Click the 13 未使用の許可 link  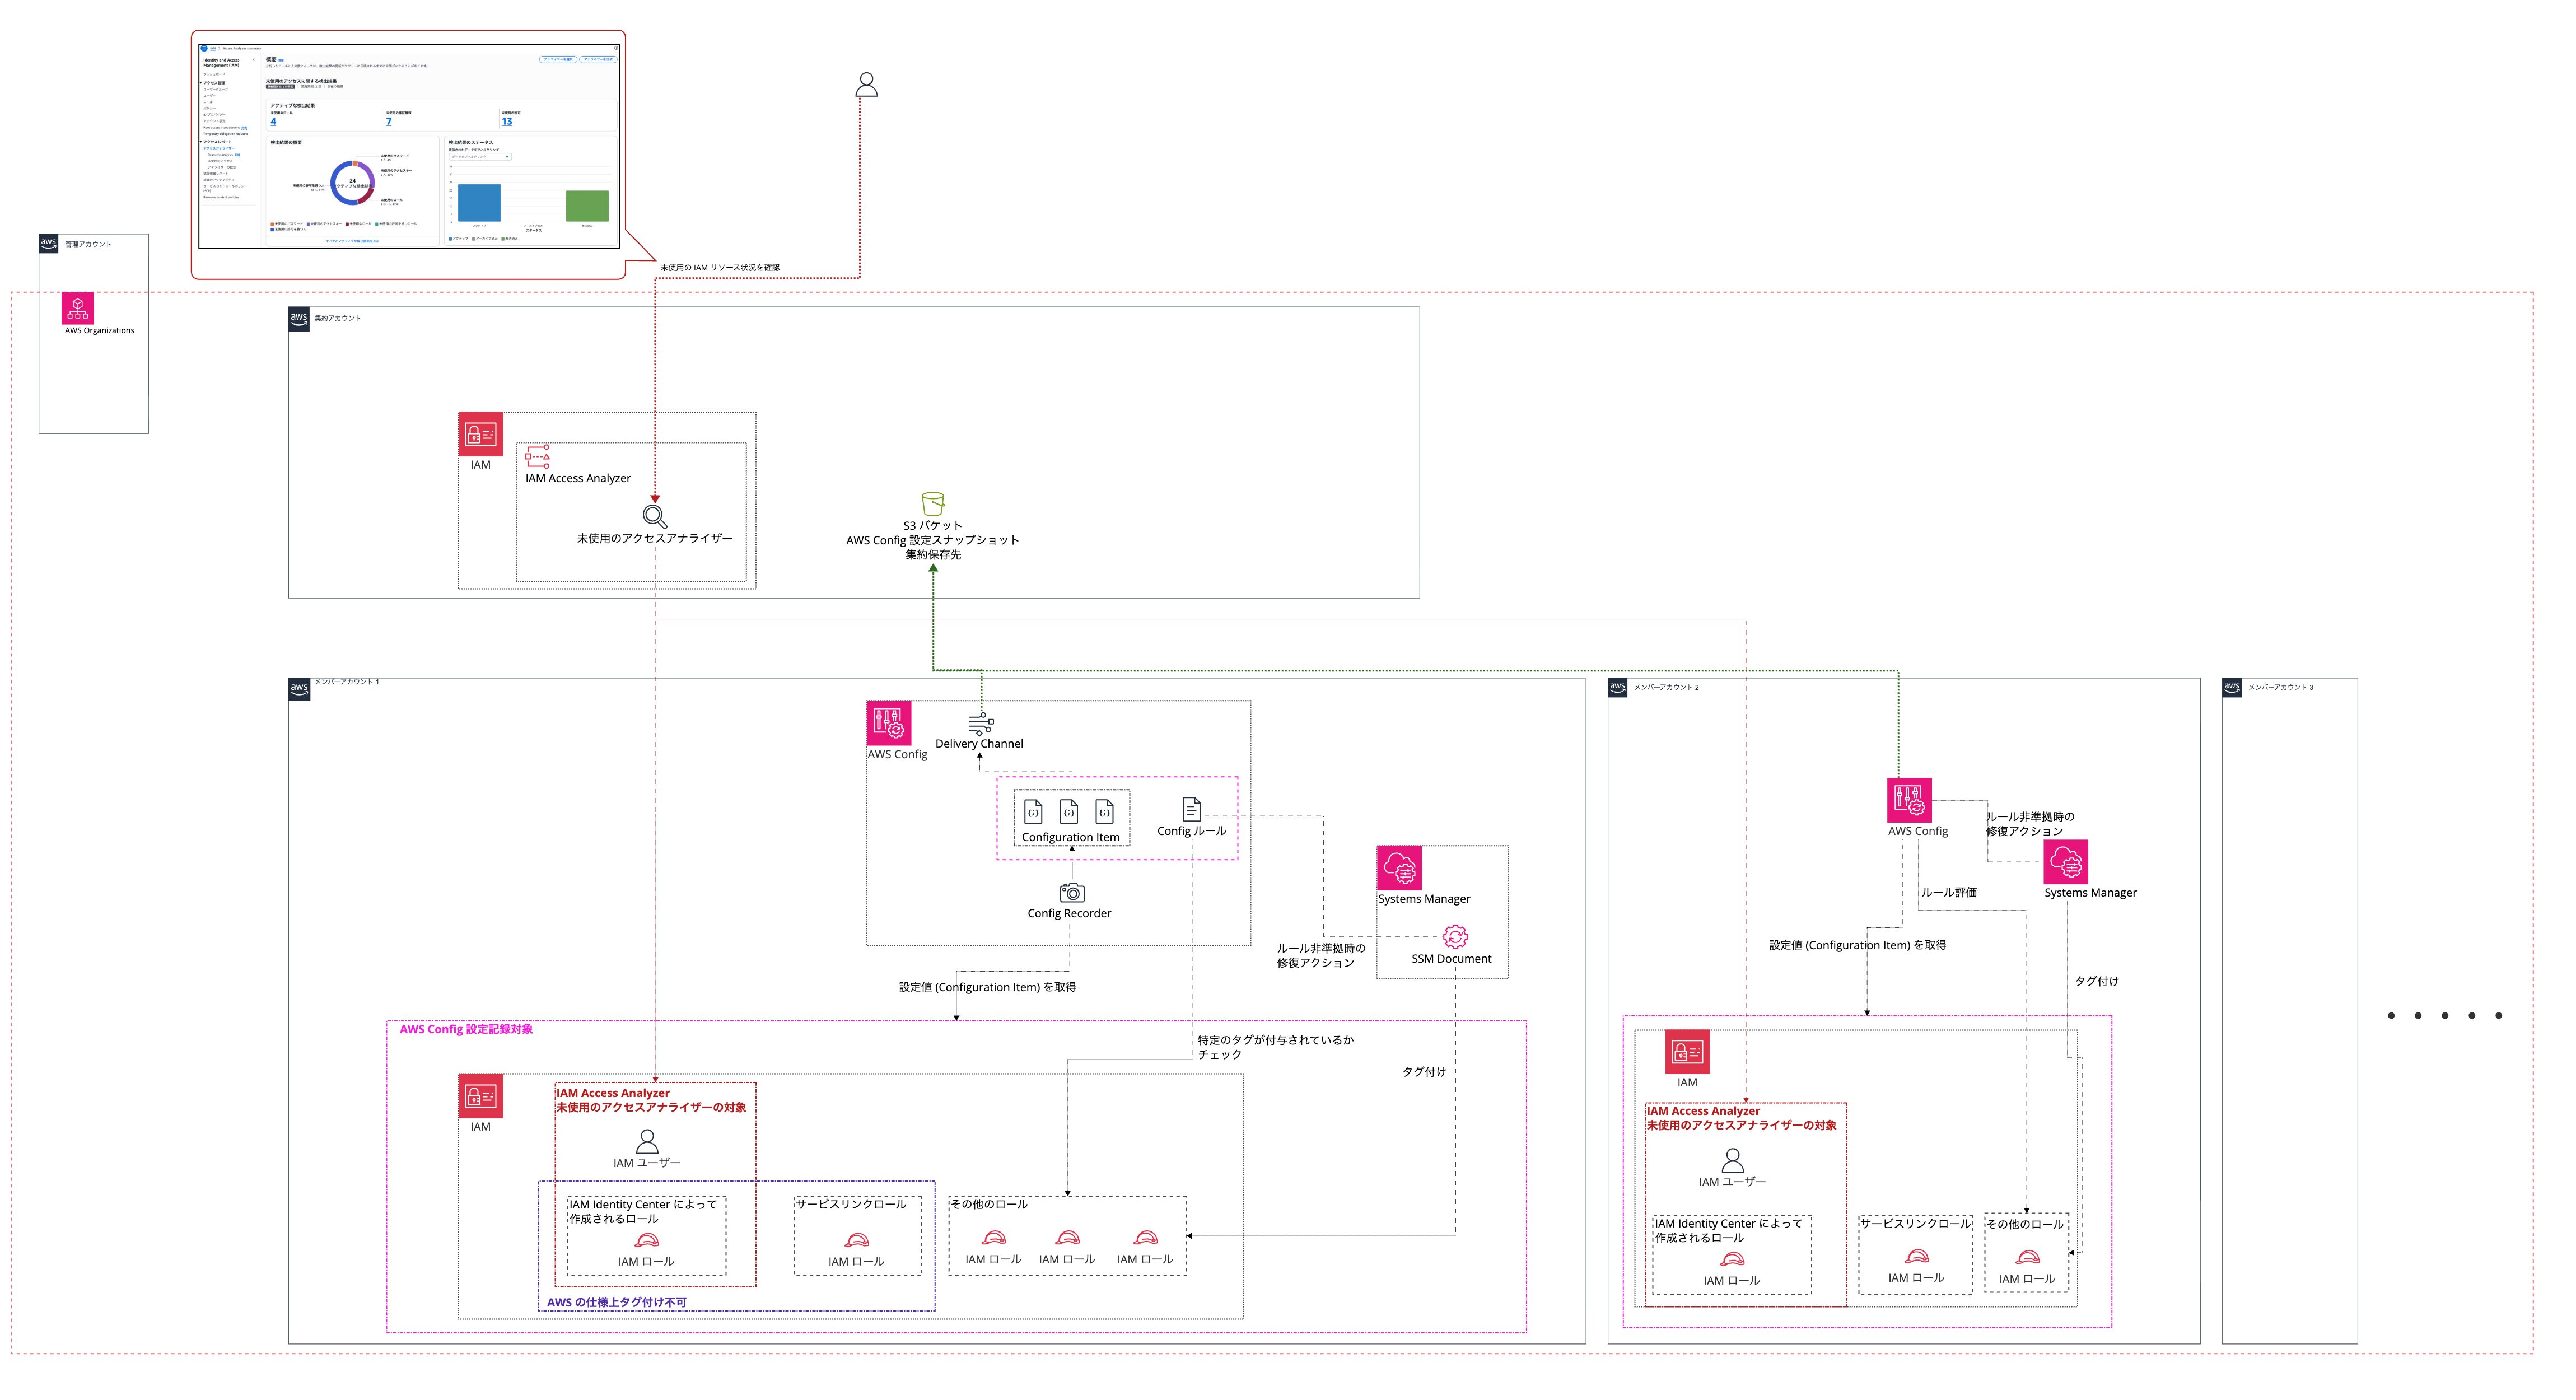pos(506,122)
